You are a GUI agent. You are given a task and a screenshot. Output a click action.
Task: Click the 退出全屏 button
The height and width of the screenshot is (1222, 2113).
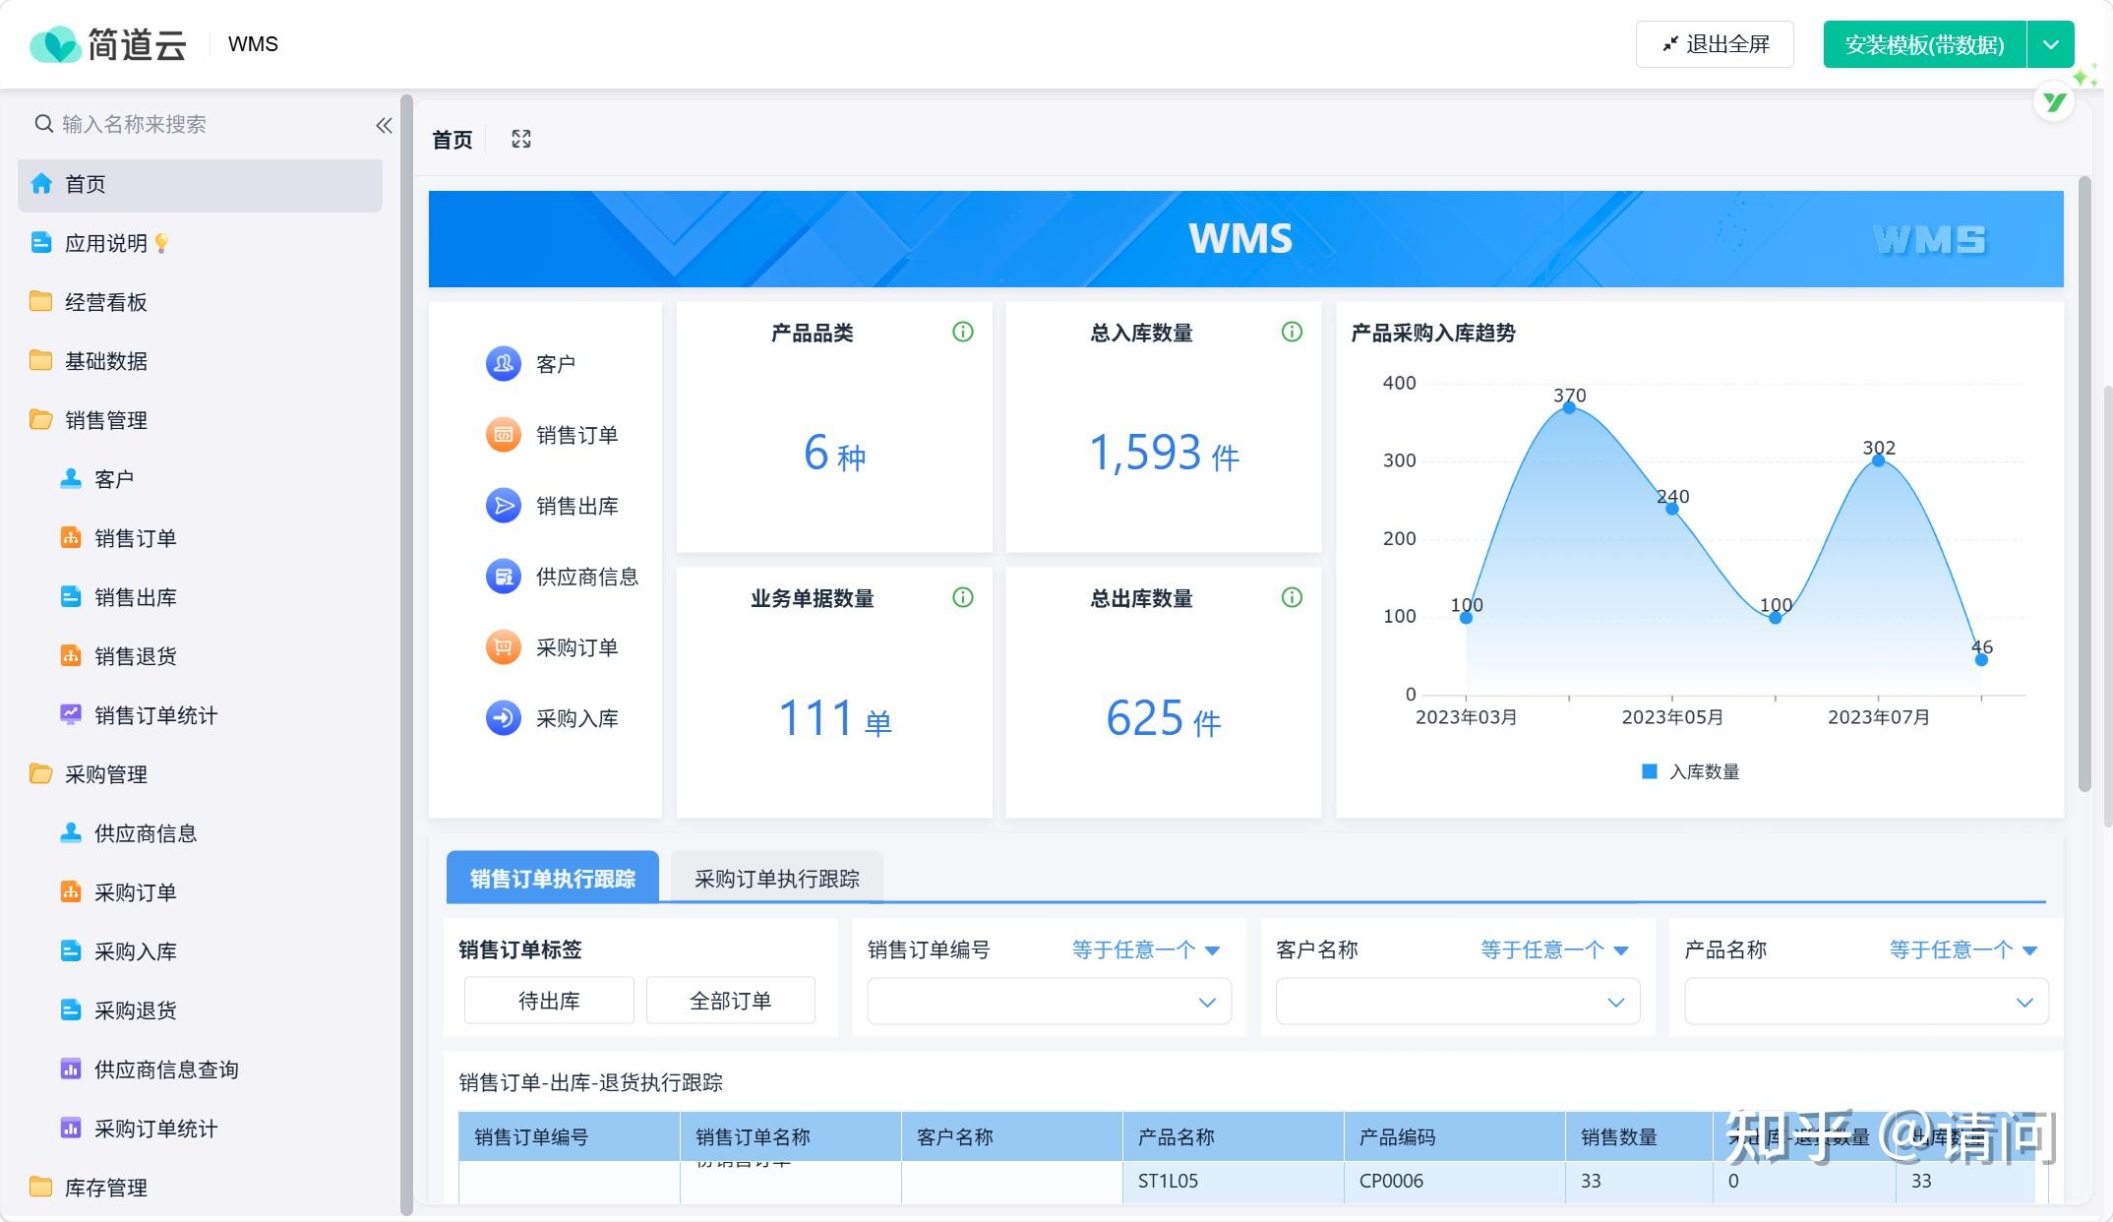click(1715, 44)
